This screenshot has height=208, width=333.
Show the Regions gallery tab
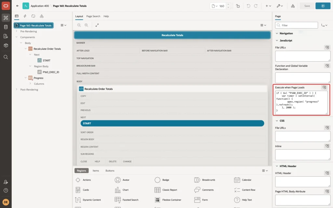81,171
